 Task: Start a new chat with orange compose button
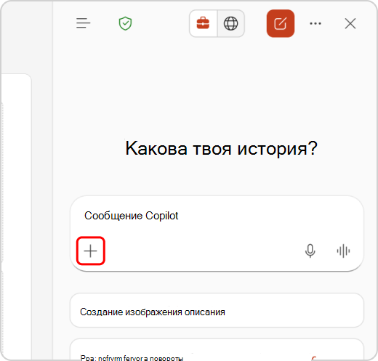click(x=281, y=23)
